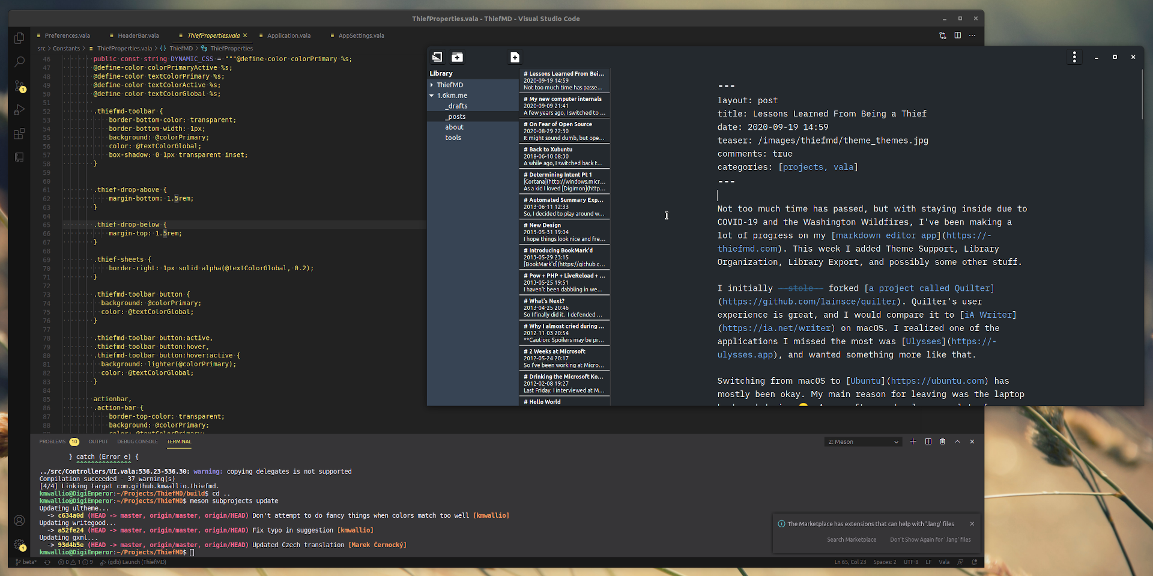Split the VS Code editor layout
The image size is (1153, 576).
[x=958, y=35]
